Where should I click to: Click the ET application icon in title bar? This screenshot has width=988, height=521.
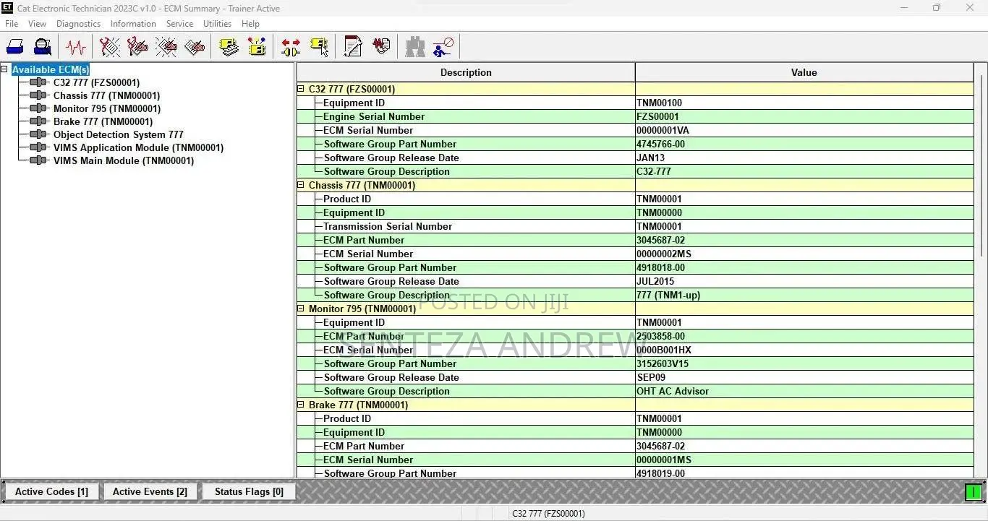coord(7,8)
